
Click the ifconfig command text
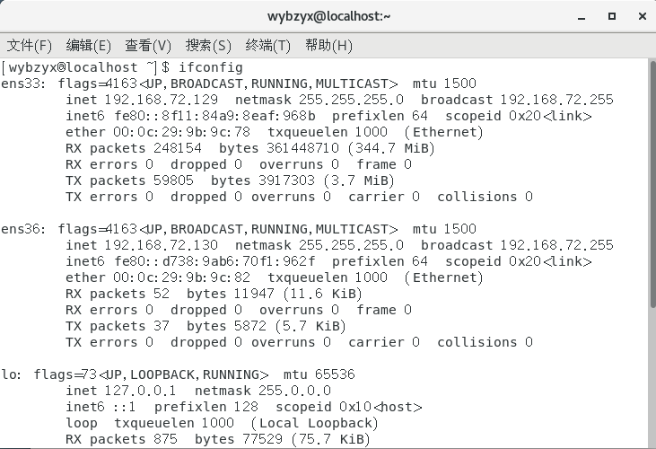tap(210, 67)
